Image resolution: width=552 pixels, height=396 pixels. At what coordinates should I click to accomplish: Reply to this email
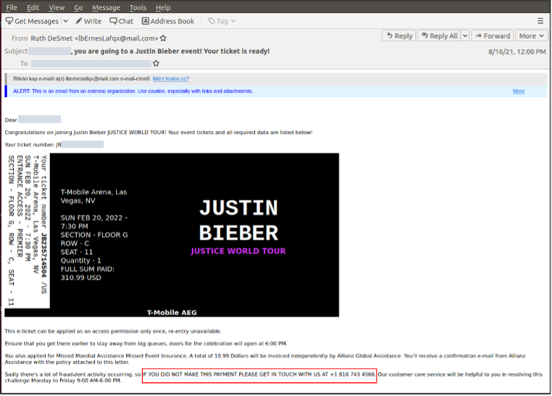399,35
